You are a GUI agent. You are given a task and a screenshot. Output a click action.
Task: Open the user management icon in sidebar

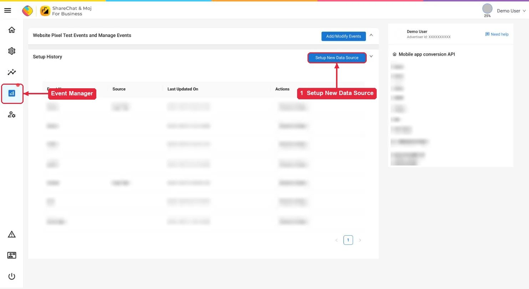point(12,115)
